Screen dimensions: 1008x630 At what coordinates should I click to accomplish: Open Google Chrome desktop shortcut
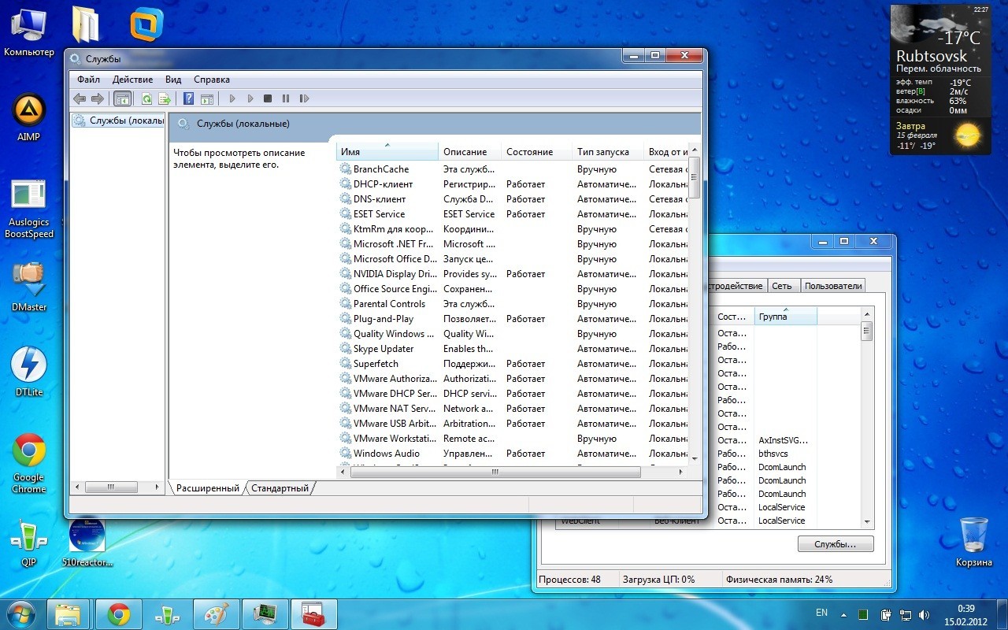click(x=29, y=463)
